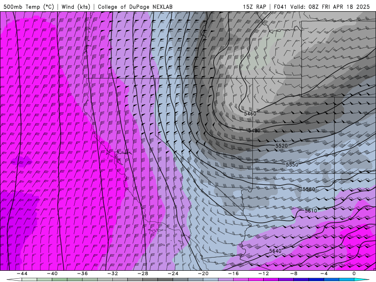This screenshot has height=282, width=376.
Task: Click the 5490 height contour label
Action: (254, 131)
